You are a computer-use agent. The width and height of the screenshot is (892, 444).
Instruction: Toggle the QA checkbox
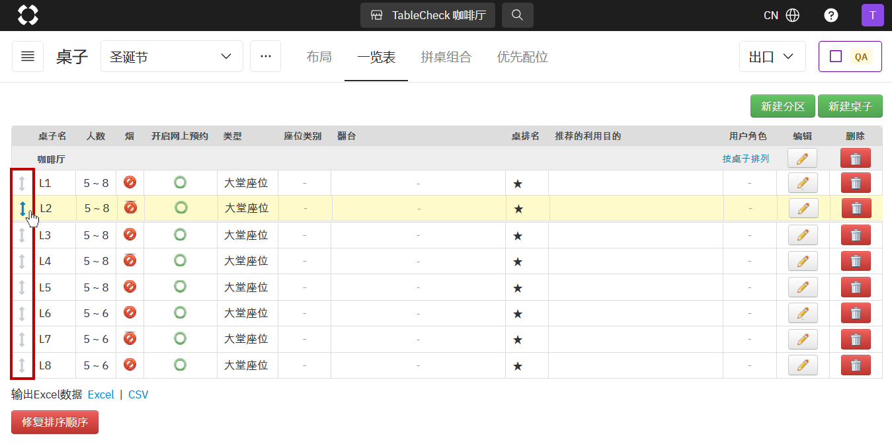coord(836,57)
